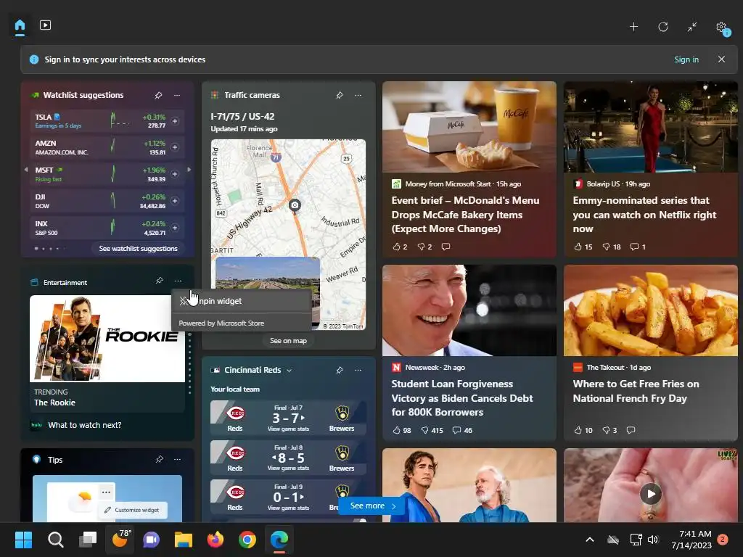Click the plus Add widgets icon
743x557 pixels.
click(x=633, y=27)
